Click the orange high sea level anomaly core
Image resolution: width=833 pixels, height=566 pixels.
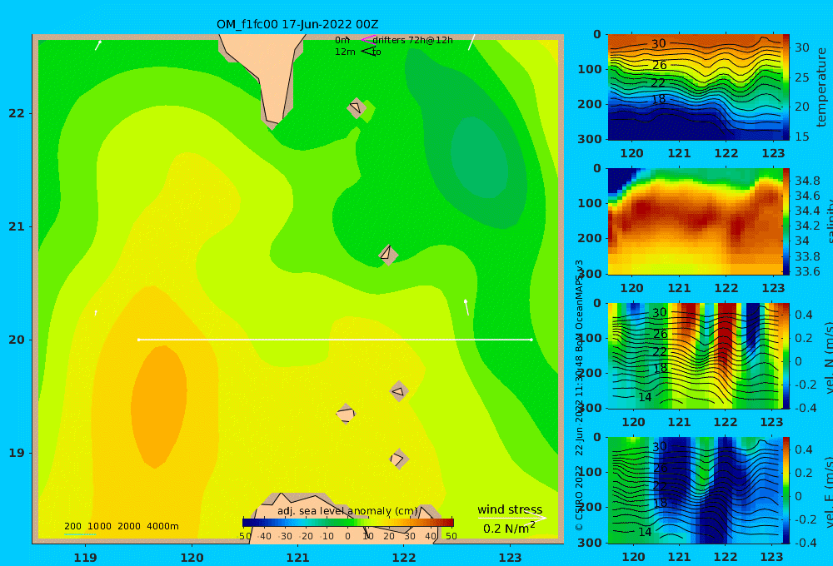coord(158,406)
